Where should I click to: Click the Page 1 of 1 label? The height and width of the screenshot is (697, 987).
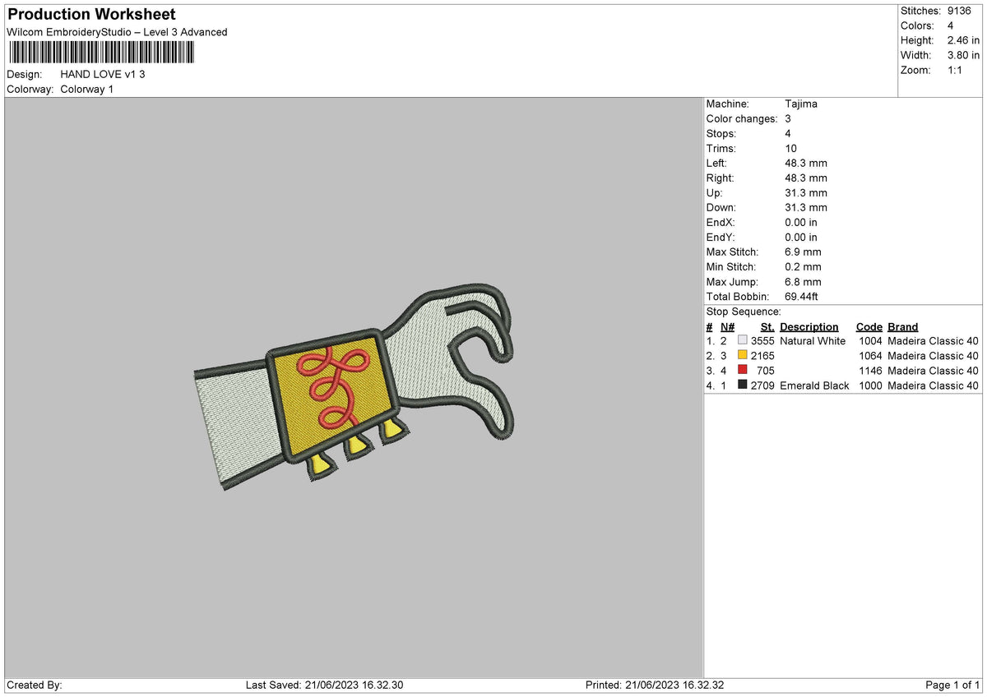coord(953,685)
